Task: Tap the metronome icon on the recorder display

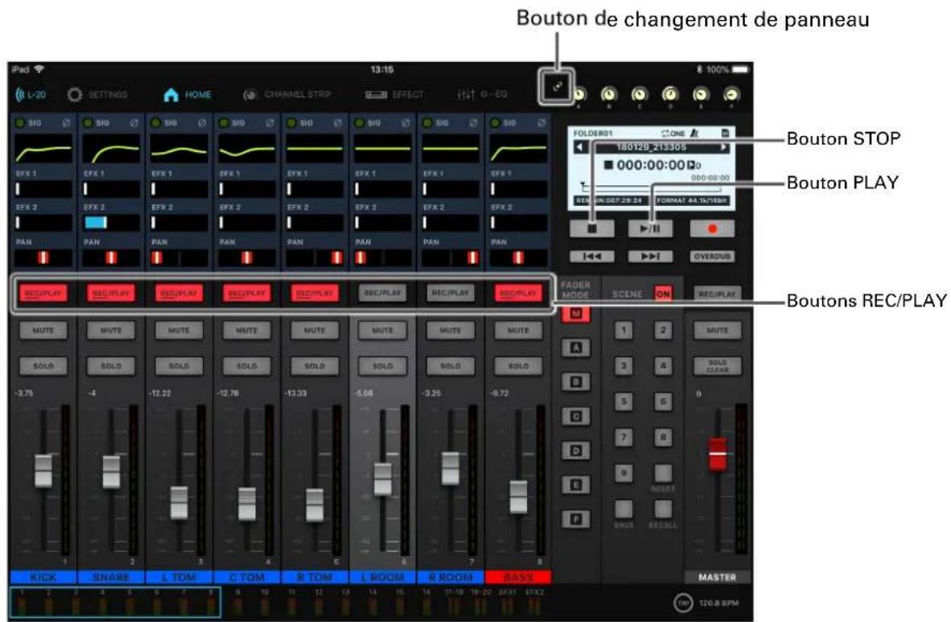Action: tap(694, 133)
